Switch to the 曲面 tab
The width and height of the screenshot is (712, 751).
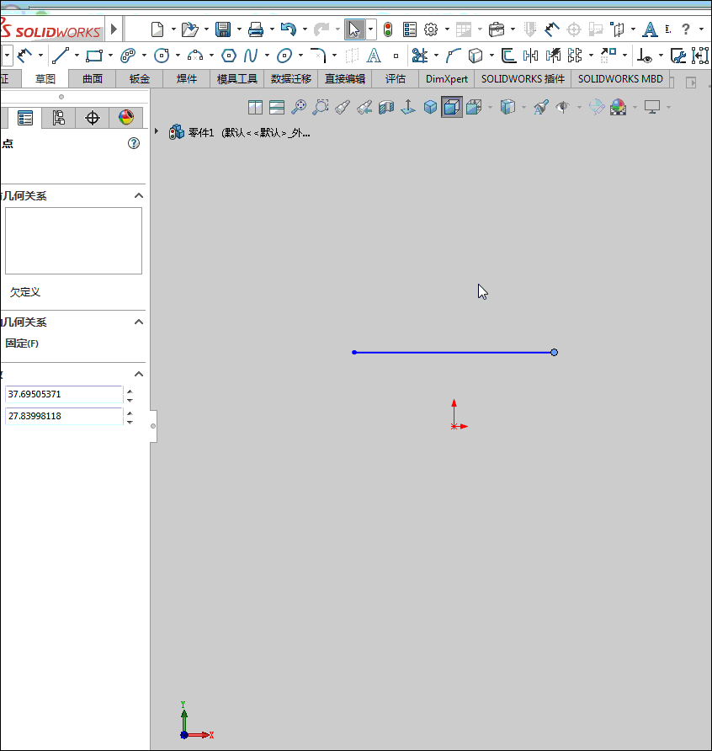point(93,79)
